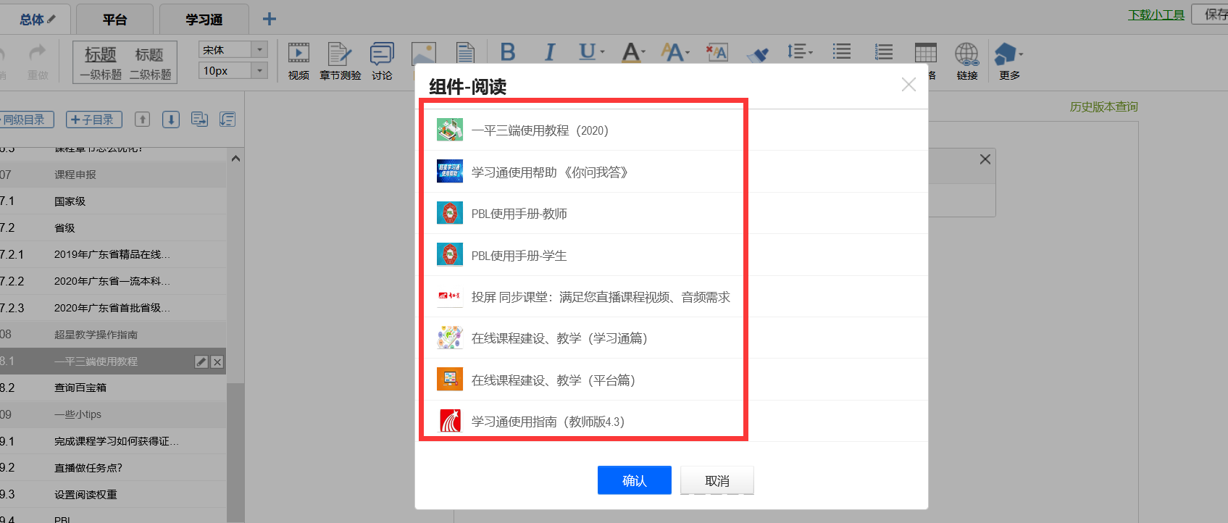
Task: Delete the 一平三端使用教程 chapter row
Action: 217,361
